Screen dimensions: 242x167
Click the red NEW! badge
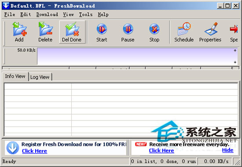pos(141,144)
